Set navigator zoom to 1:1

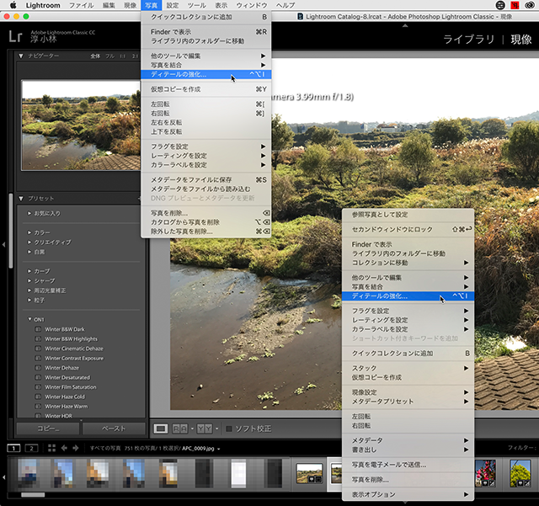pyautogui.click(x=123, y=56)
